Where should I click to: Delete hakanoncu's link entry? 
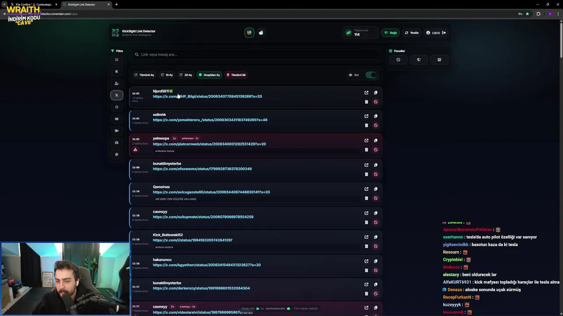(x=366, y=270)
